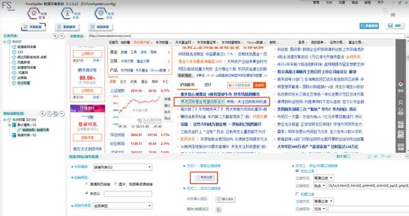The height and width of the screenshot is (216, 409).
Task: Click the 下一步 link
Action: pyautogui.click(x=386, y=156)
